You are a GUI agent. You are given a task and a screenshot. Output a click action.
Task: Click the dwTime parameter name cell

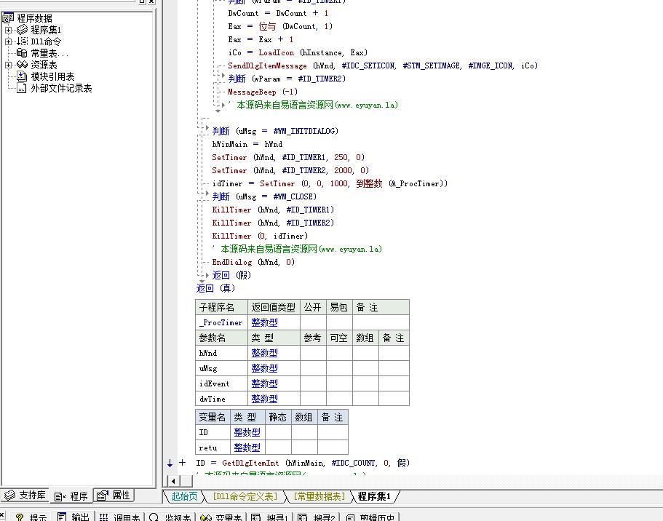(221, 399)
